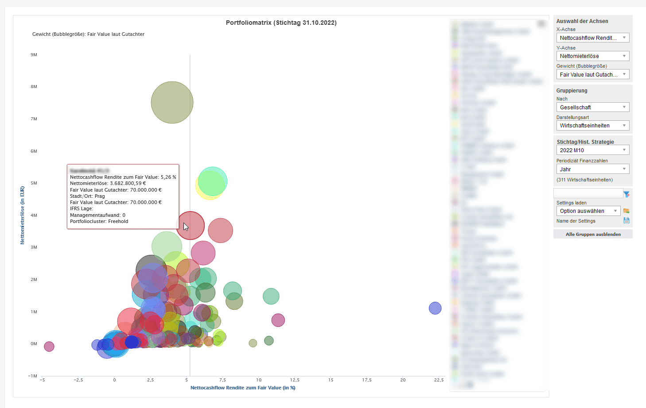
Task: Change Periodizität Finanzzahlen from Jahr
Action: [592, 169]
